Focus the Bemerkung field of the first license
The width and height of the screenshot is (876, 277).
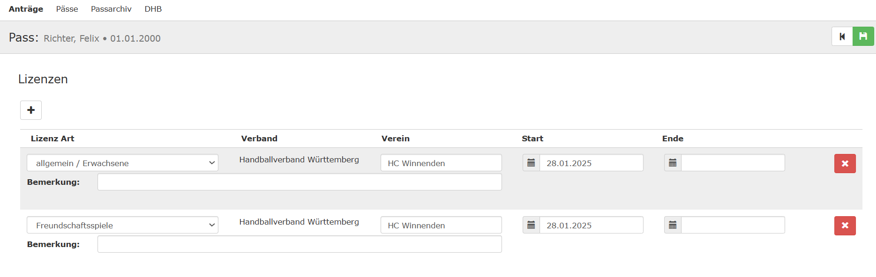299,182
